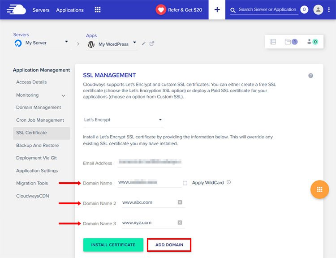336x258 pixels.
Task: Click the Install Certificate button
Action: 113,245
